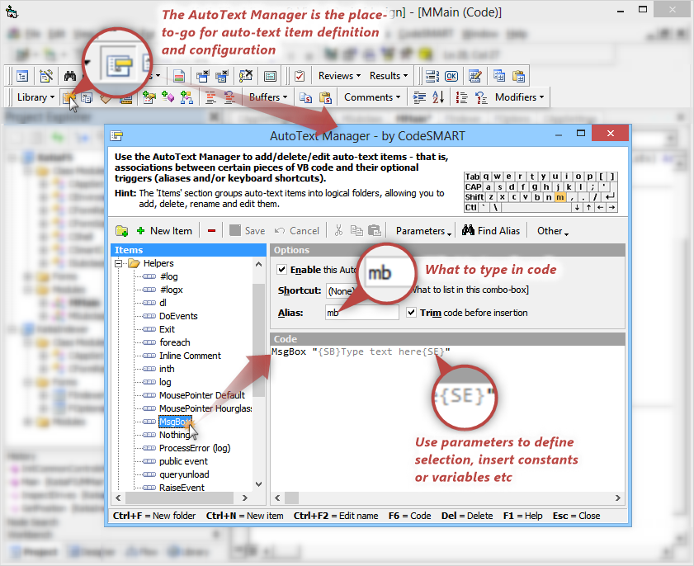Click the binoculars find icon in top toolbar
The image size is (694, 566).
(70, 76)
